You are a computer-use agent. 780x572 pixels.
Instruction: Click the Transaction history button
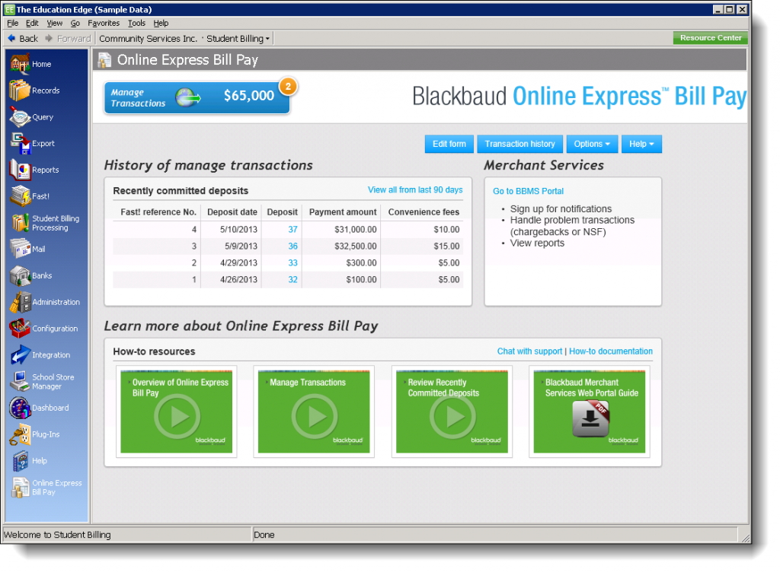519,144
